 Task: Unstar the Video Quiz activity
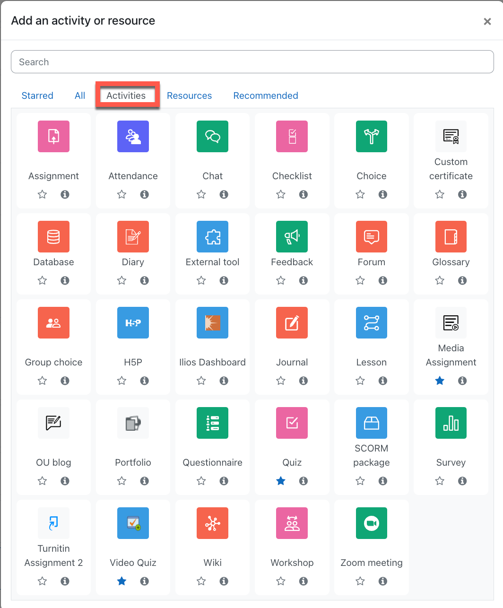click(122, 581)
